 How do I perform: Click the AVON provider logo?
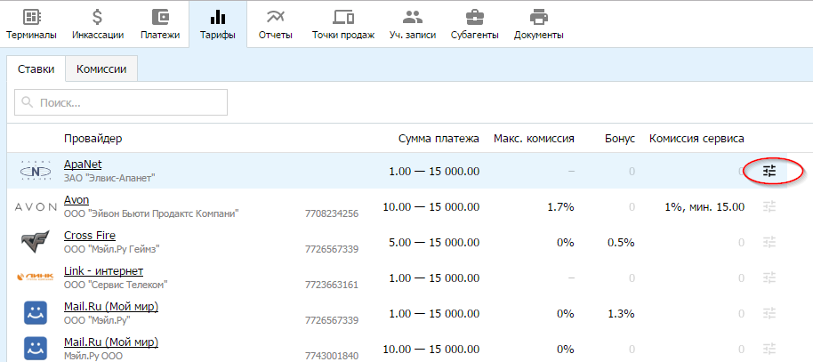[x=36, y=206]
